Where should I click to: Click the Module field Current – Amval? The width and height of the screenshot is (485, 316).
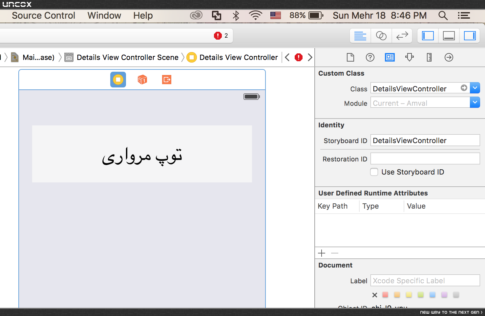coord(420,102)
